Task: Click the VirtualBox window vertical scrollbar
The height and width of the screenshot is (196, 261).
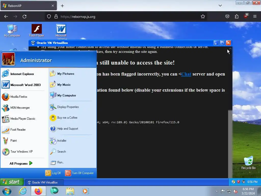Action: (x=230, y=144)
